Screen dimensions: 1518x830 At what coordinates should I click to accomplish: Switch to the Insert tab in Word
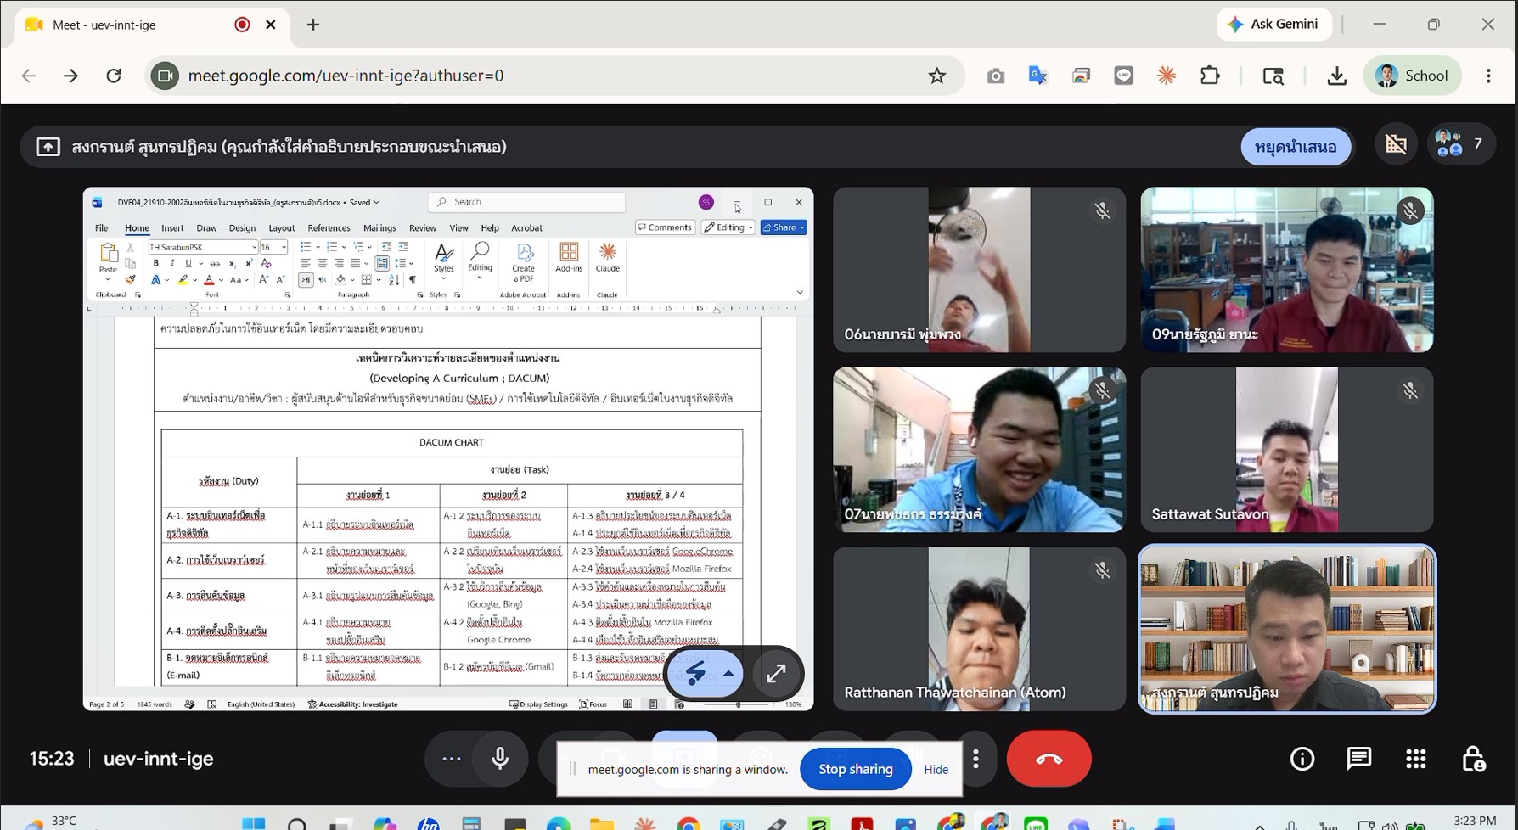click(172, 228)
